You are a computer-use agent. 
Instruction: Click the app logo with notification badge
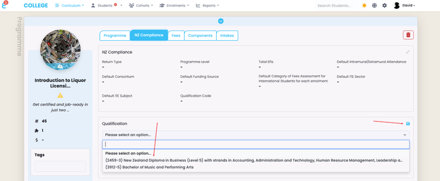tap(5, 5)
